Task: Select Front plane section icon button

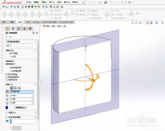Action: [x=12, y=88]
